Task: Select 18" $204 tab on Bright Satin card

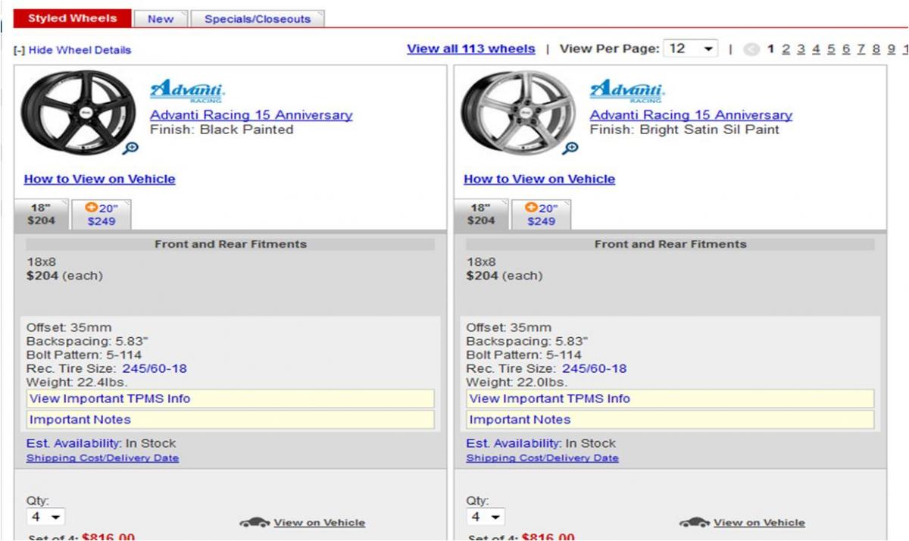Action: pos(481,214)
